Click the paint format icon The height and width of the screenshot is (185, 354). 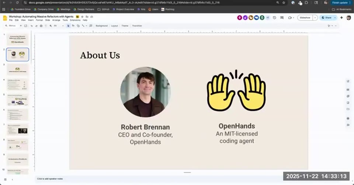[x=46, y=26]
